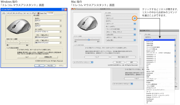Image resolution: width=180 pixels, height=105 pixels.
Task: Click the OK button
Action: point(39,66)
